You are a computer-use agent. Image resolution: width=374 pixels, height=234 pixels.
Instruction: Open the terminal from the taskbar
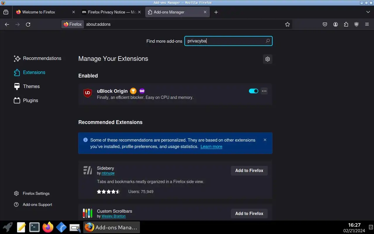click(34, 227)
